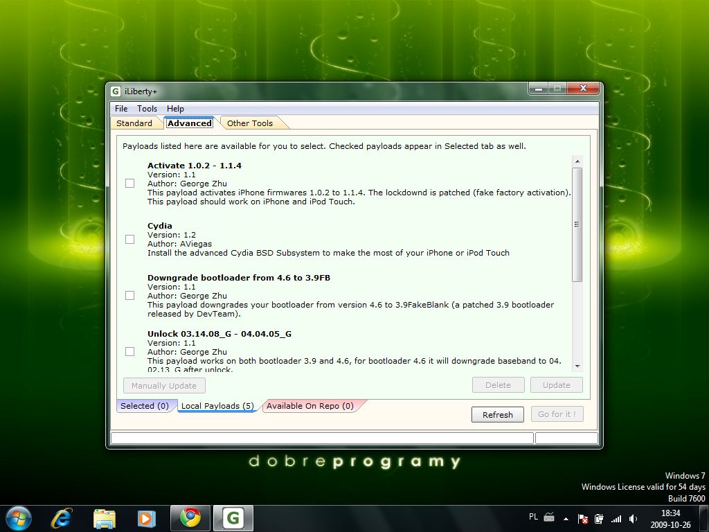The height and width of the screenshot is (532, 709).
Task: Open Windows Explorer folder icon in taskbar
Action: pos(104,518)
